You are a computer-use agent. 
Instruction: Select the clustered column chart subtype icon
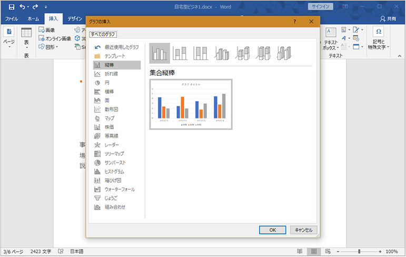pos(160,53)
